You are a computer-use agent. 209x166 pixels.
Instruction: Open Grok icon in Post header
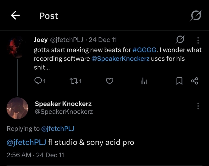(196, 15)
